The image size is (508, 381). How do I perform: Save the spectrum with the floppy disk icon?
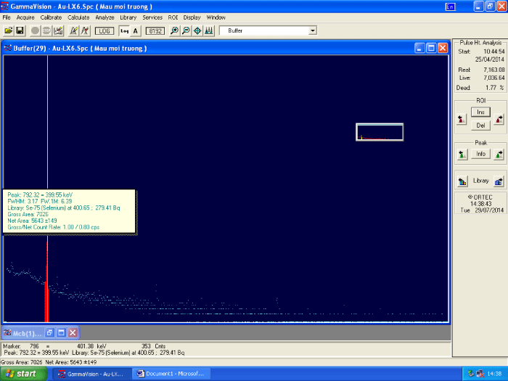(x=20, y=30)
